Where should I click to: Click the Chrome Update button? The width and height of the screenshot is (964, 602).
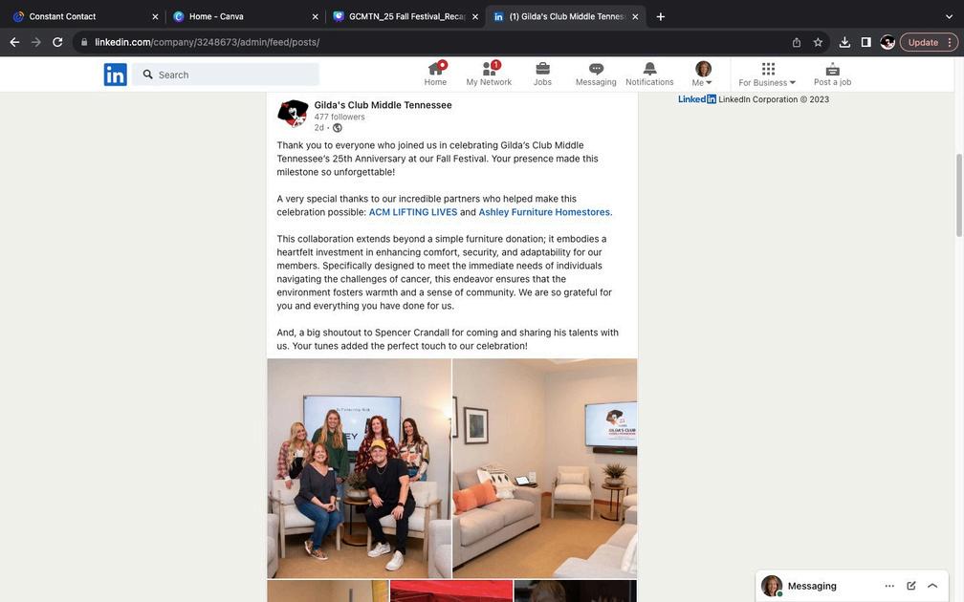[929, 42]
